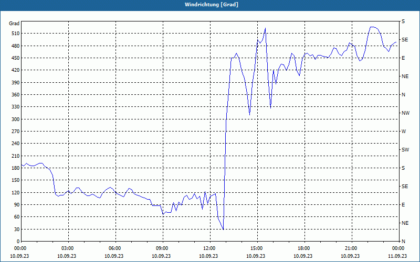The width and height of the screenshot is (420, 262).
Task: Click the 390 y-axis label
Action: tap(16, 82)
